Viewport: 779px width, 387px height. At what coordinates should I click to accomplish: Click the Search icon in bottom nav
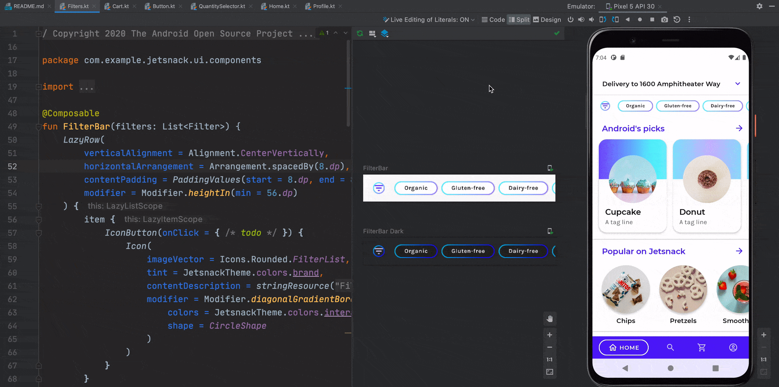(670, 347)
